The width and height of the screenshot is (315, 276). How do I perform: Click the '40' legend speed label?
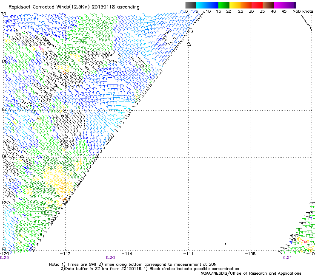click(x=273, y=11)
